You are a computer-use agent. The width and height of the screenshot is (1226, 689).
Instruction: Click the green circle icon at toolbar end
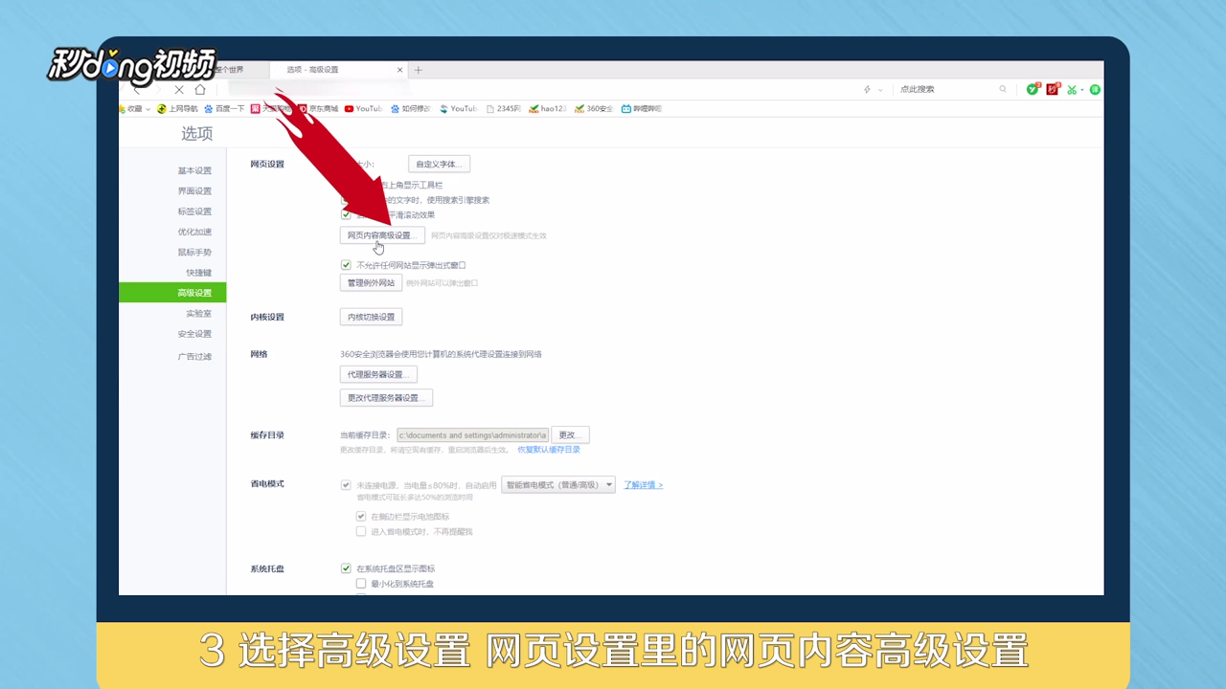point(1095,89)
